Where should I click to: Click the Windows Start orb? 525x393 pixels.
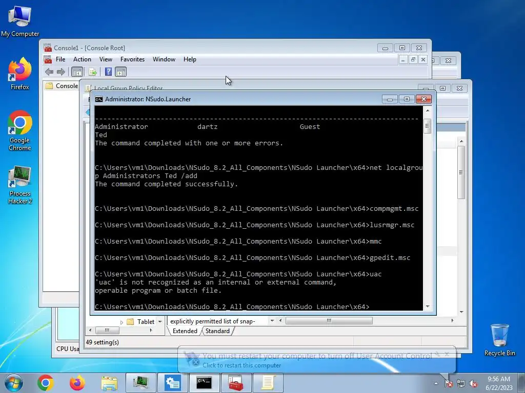14,383
